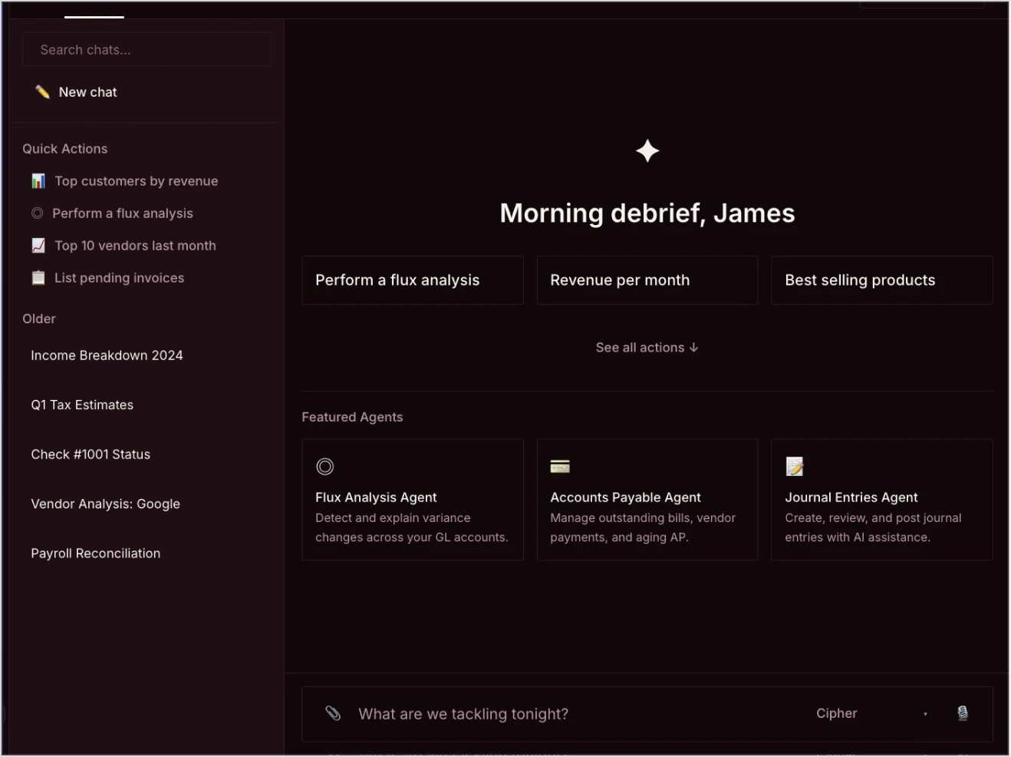Image resolution: width=1011 pixels, height=757 pixels.
Task: Click the clipboard icon for List pending invoices
Action: tap(38, 278)
